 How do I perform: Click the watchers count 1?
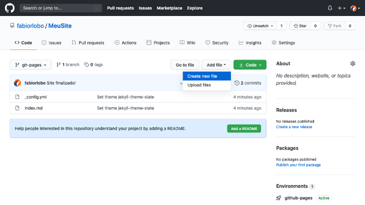[281, 26]
